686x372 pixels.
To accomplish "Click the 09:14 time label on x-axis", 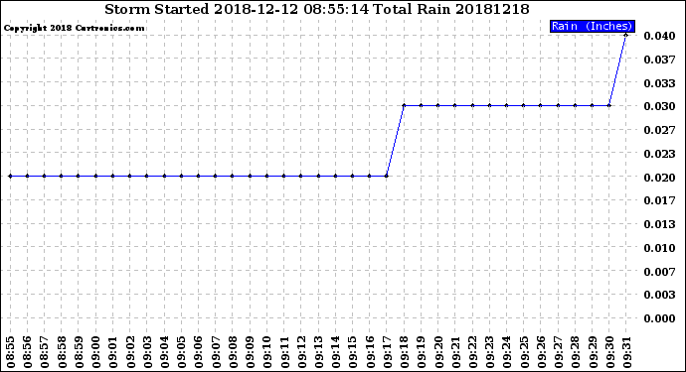I will pyautogui.click(x=336, y=352).
